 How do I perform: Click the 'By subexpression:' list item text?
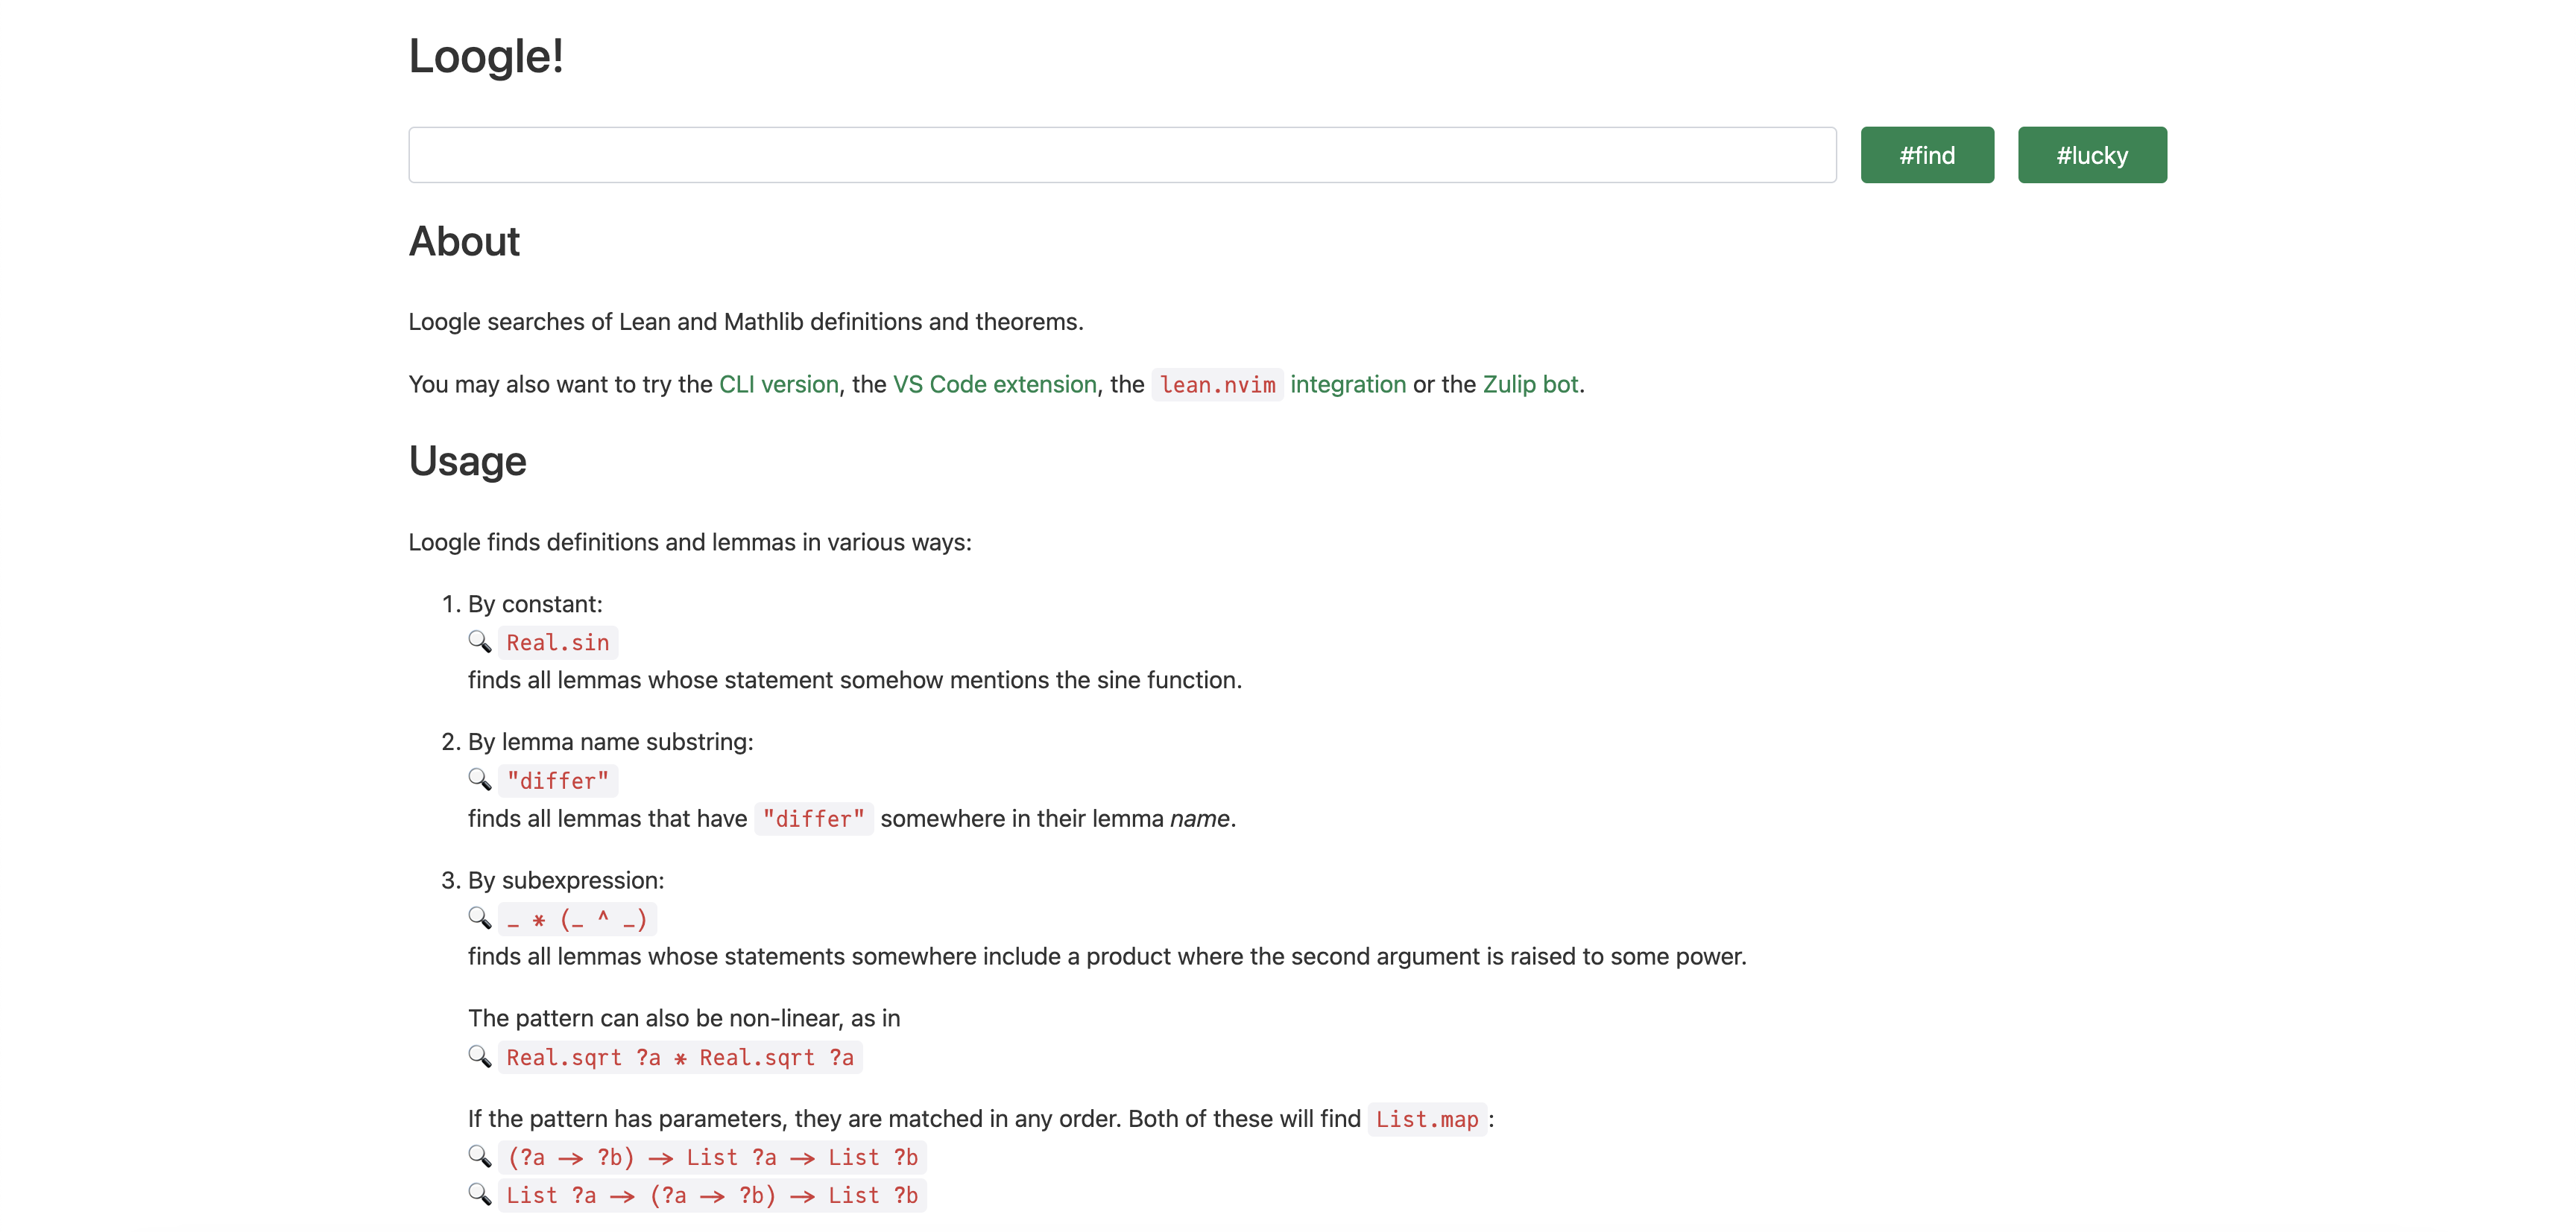pyautogui.click(x=566, y=880)
